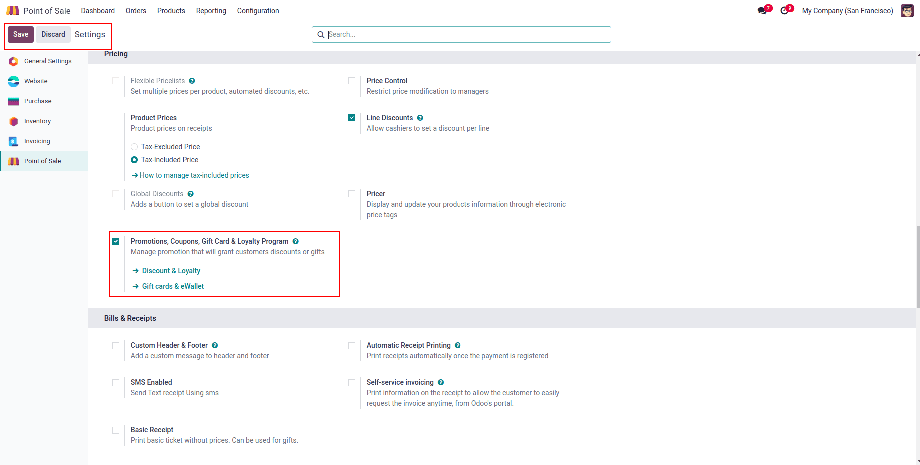920x465 pixels.
Task: Open the messages chat bubble icon
Action: [762, 11]
